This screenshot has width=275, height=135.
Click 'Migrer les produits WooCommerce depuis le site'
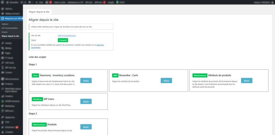[x=52, y=130]
